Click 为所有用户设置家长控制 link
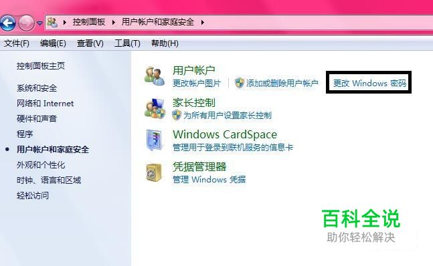 pos(228,115)
